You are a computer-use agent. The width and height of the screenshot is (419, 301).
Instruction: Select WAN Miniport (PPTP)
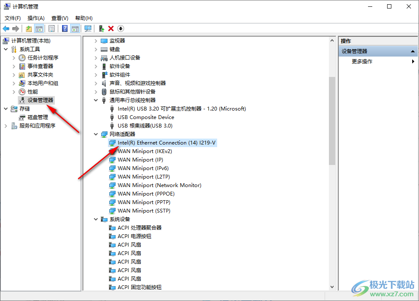pos(144,202)
